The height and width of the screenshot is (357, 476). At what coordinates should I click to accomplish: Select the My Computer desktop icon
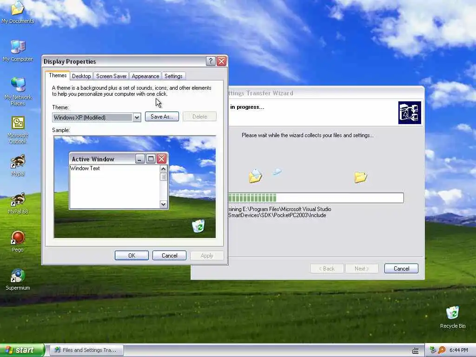click(18, 50)
